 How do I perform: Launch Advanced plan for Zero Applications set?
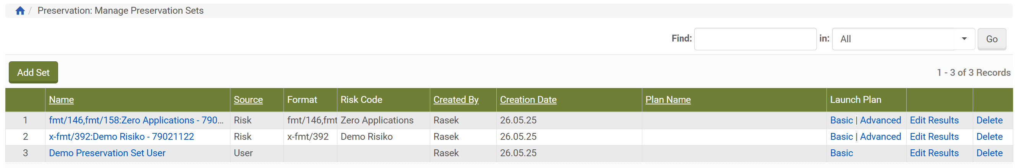880,120
